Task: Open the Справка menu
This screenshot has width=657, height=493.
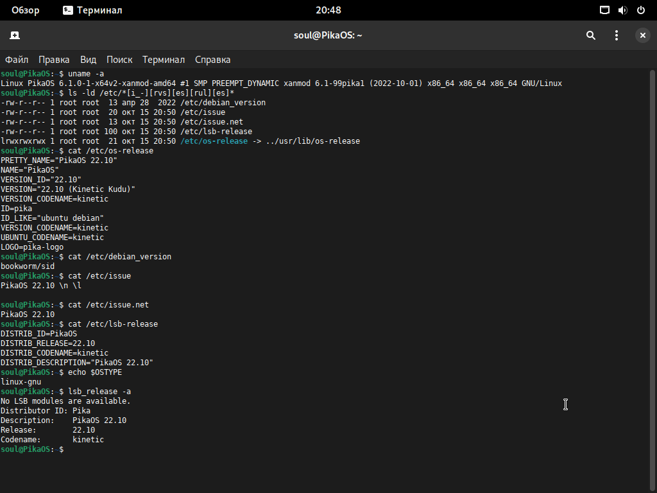Action: pos(212,60)
